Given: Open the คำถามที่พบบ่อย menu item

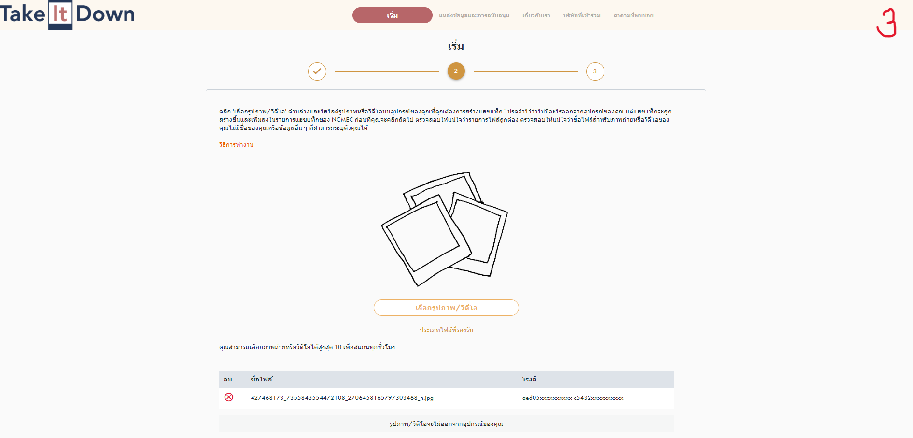Looking at the screenshot, I should 633,16.
